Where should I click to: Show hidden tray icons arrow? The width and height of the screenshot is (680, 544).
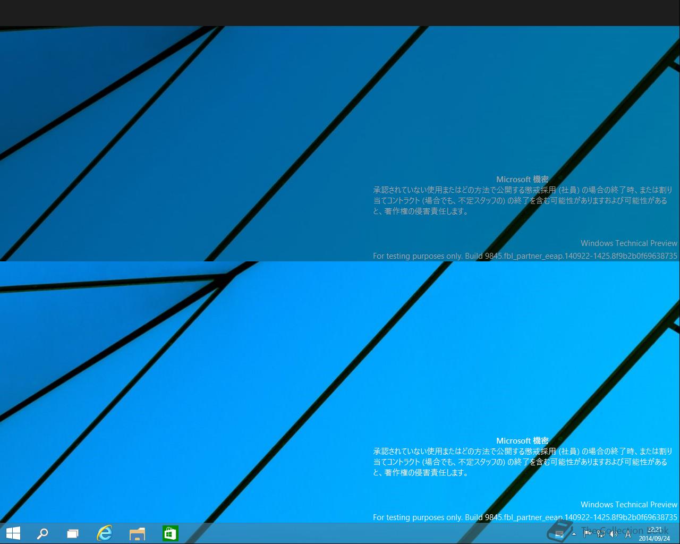click(x=574, y=534)
